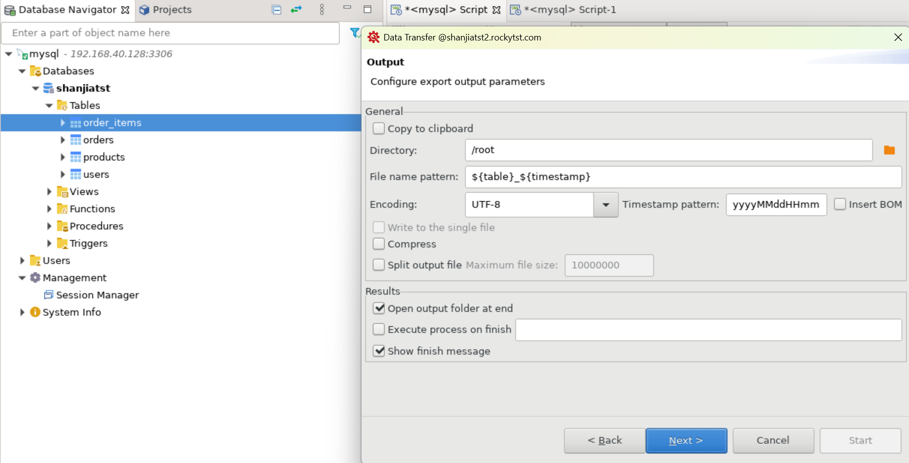This screenshot has width=909, height=463.
Task: Select the Session Manager tree item
Action: coord(97,295)
